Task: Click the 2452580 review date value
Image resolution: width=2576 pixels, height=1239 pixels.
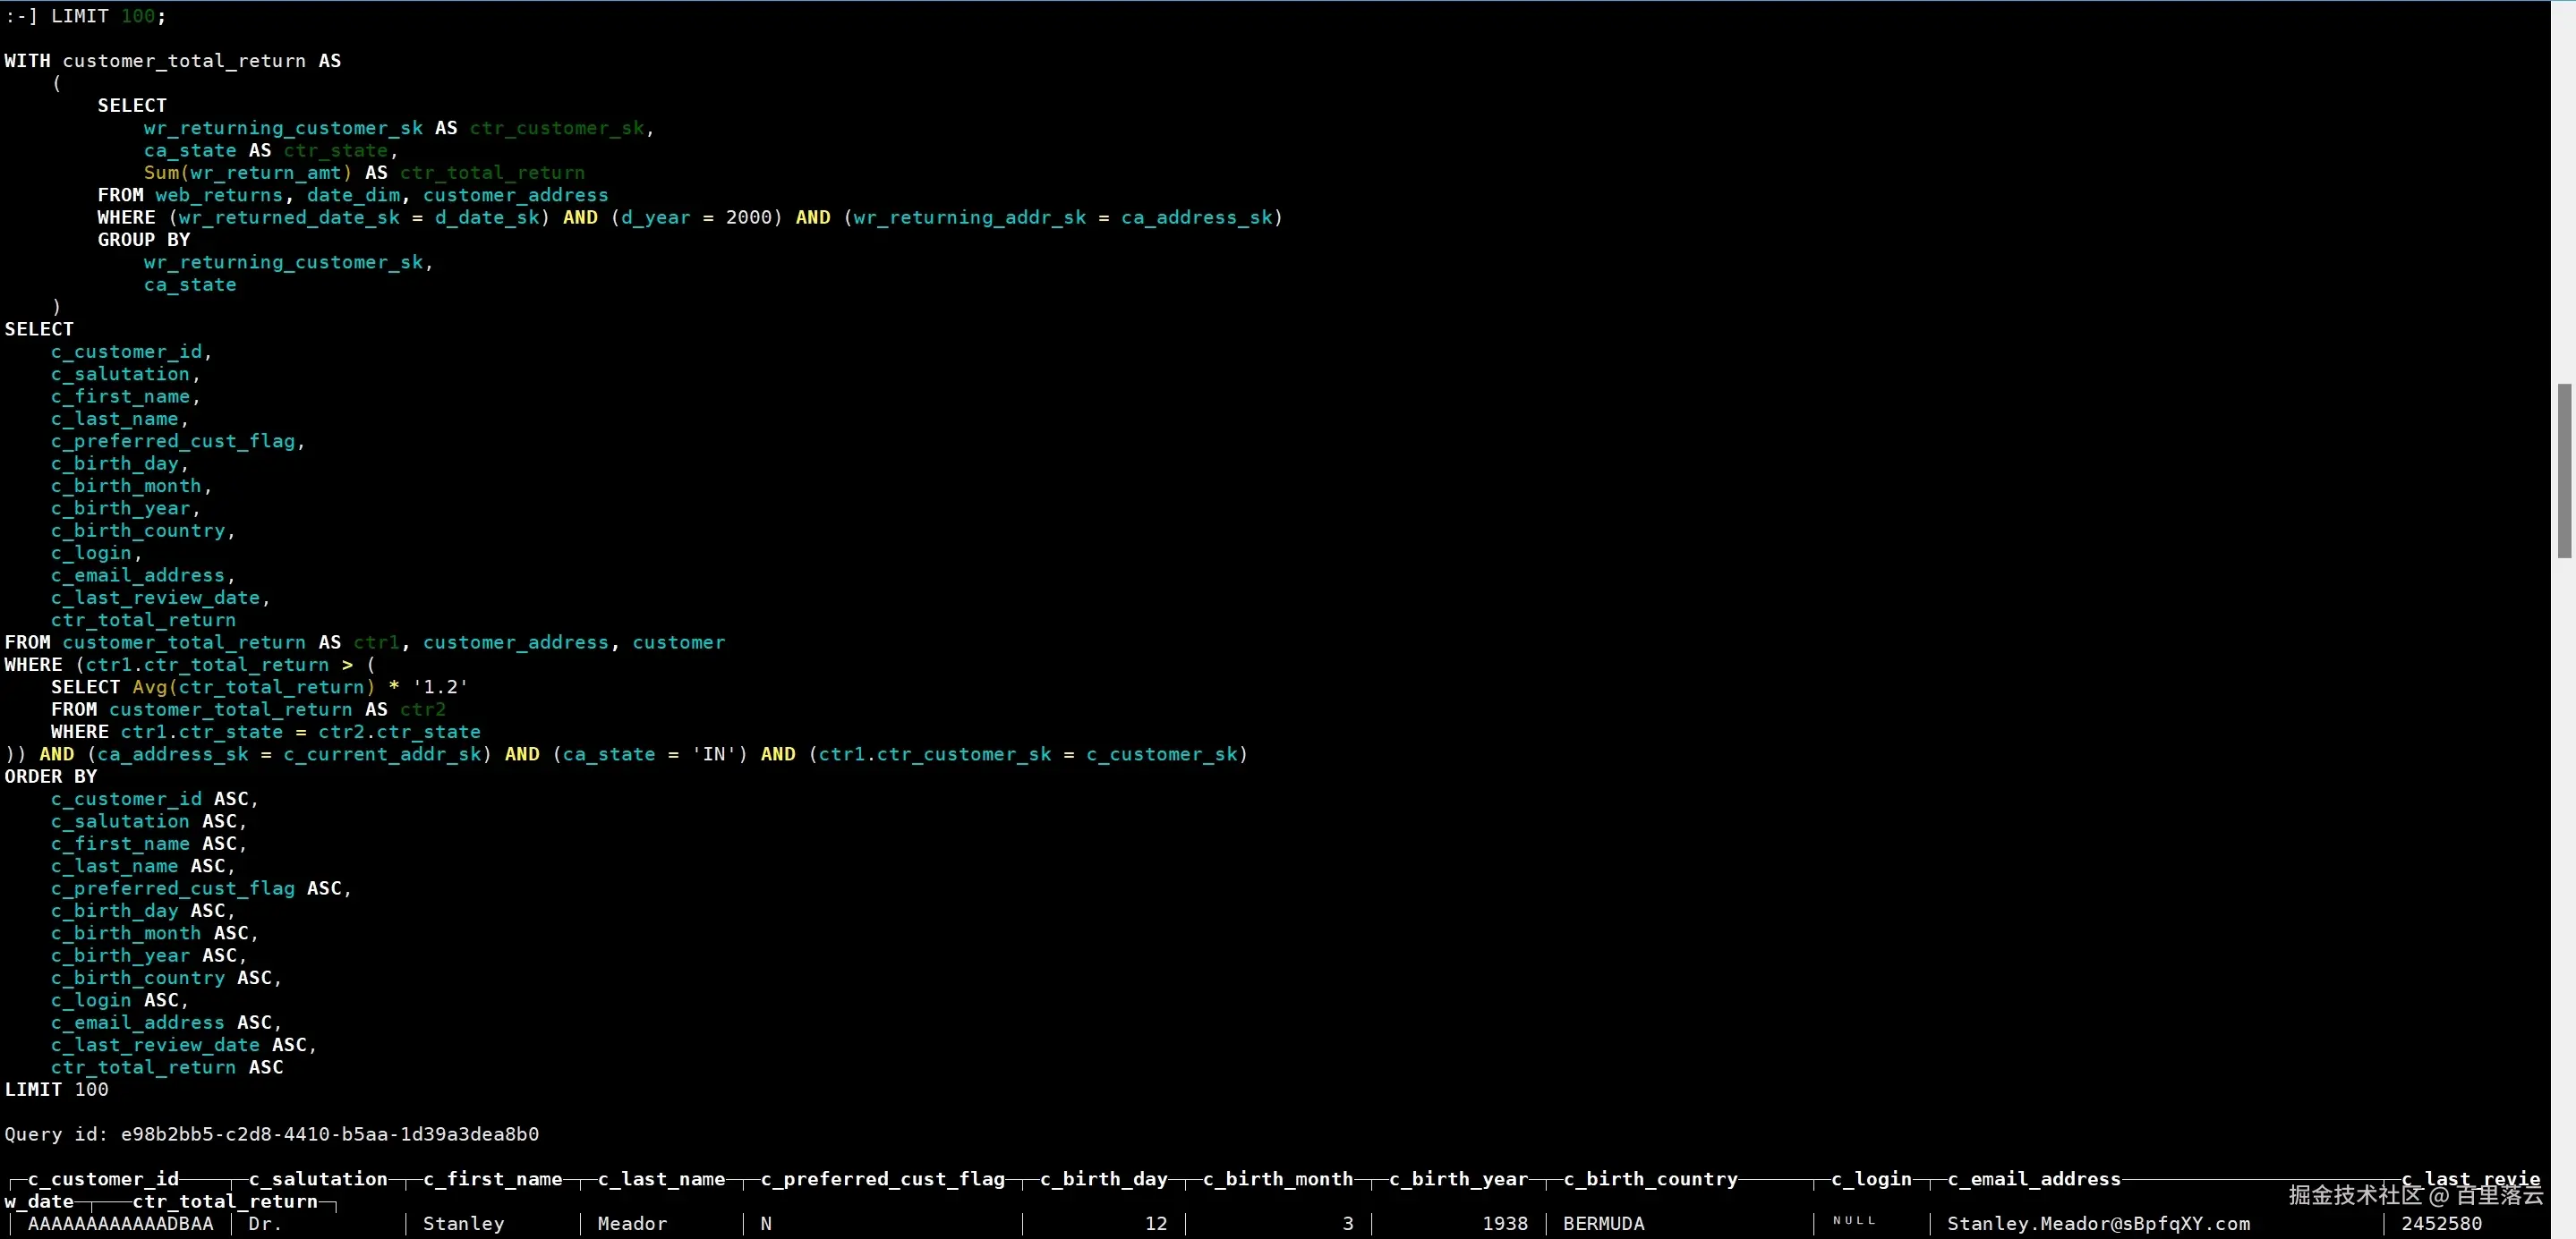Action: (2440, 1224)
